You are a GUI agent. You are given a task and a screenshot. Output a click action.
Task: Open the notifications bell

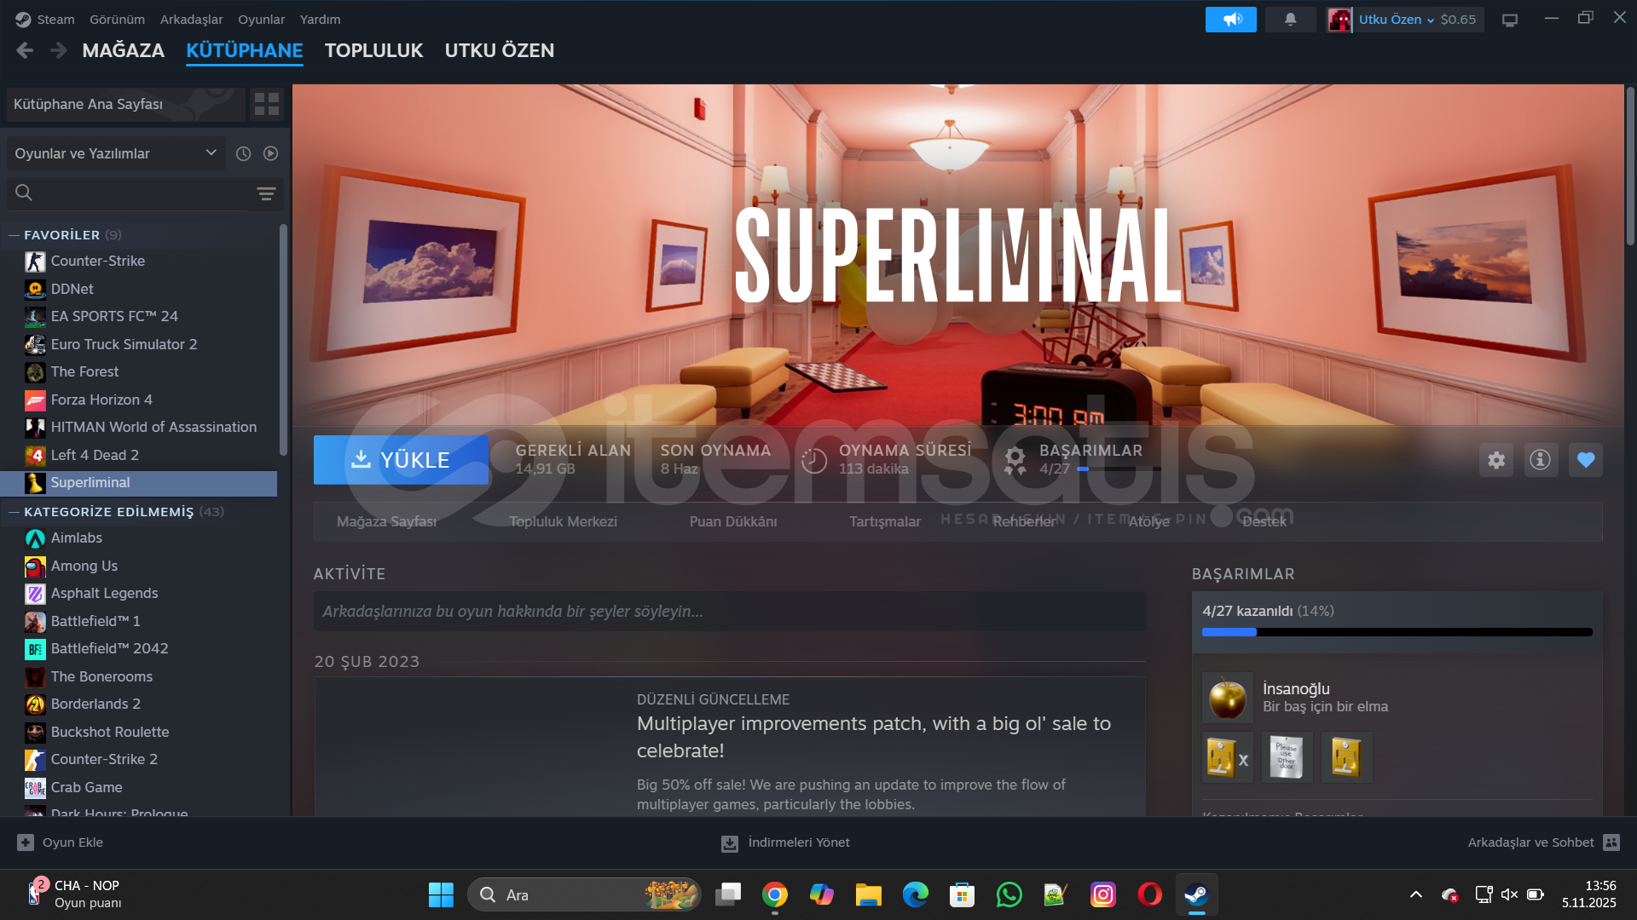[x=1290, y=19]
